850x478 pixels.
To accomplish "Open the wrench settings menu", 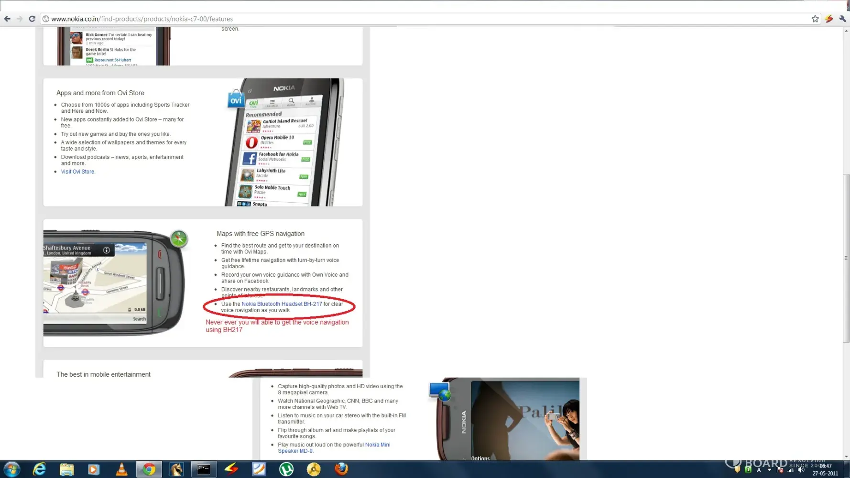I will click(842, 19).
